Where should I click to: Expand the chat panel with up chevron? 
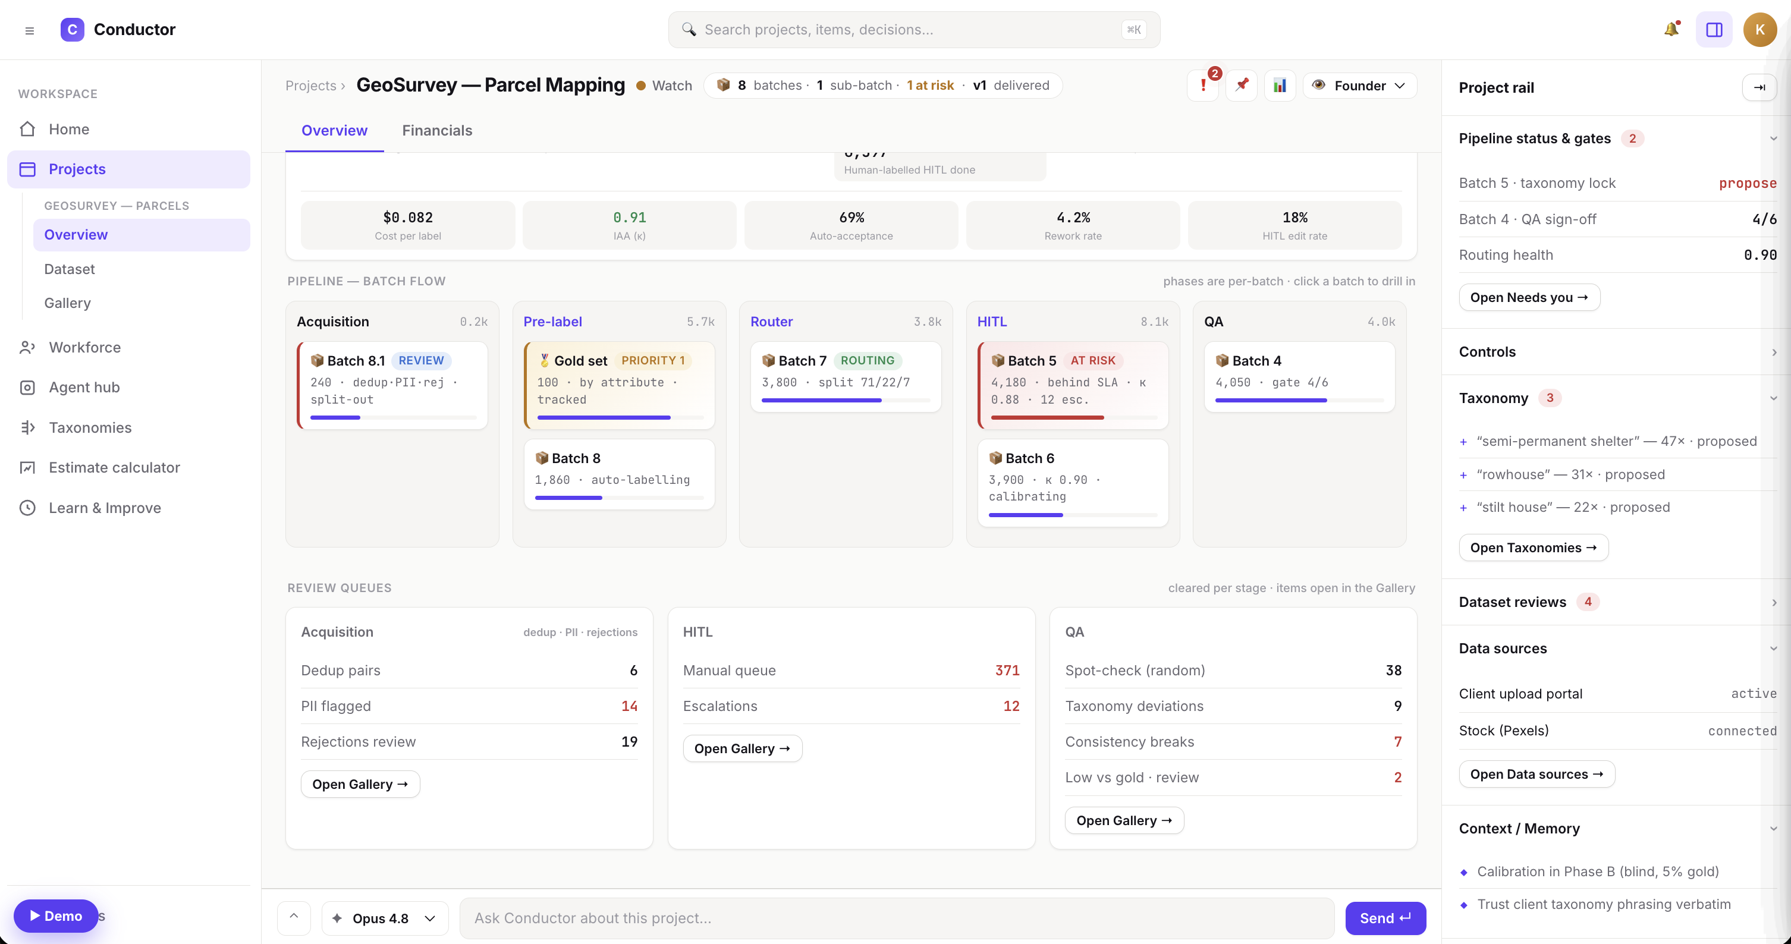(x=294, y=918)
